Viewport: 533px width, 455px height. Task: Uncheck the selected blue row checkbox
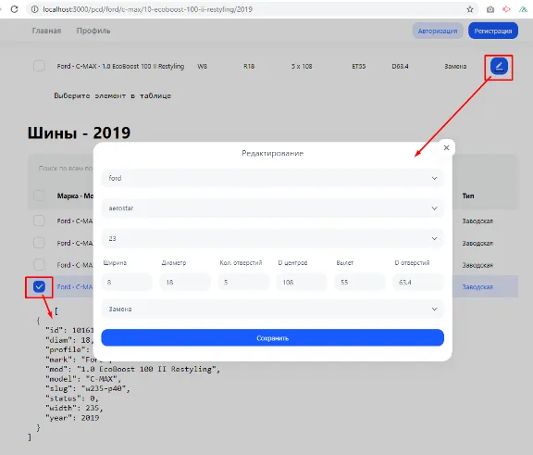pyautogui.click(x=39, y=287)
